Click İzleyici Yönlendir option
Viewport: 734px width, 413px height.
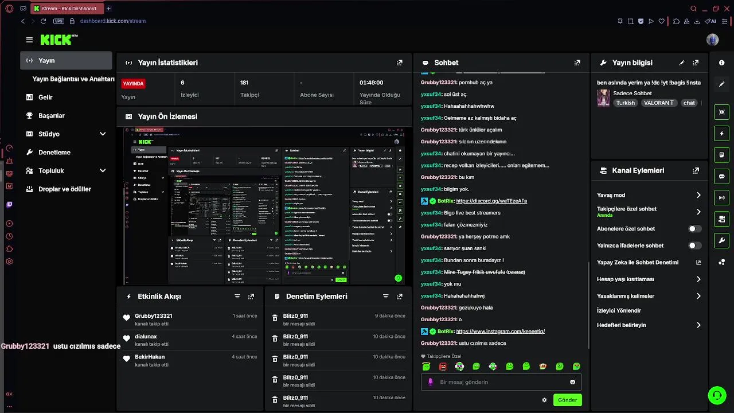pyautogui.click(x=619, y=311)
